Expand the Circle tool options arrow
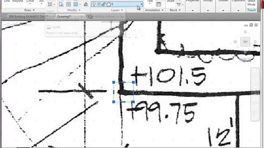This screenshot has width=264, height=148. [x=30, y=4]
